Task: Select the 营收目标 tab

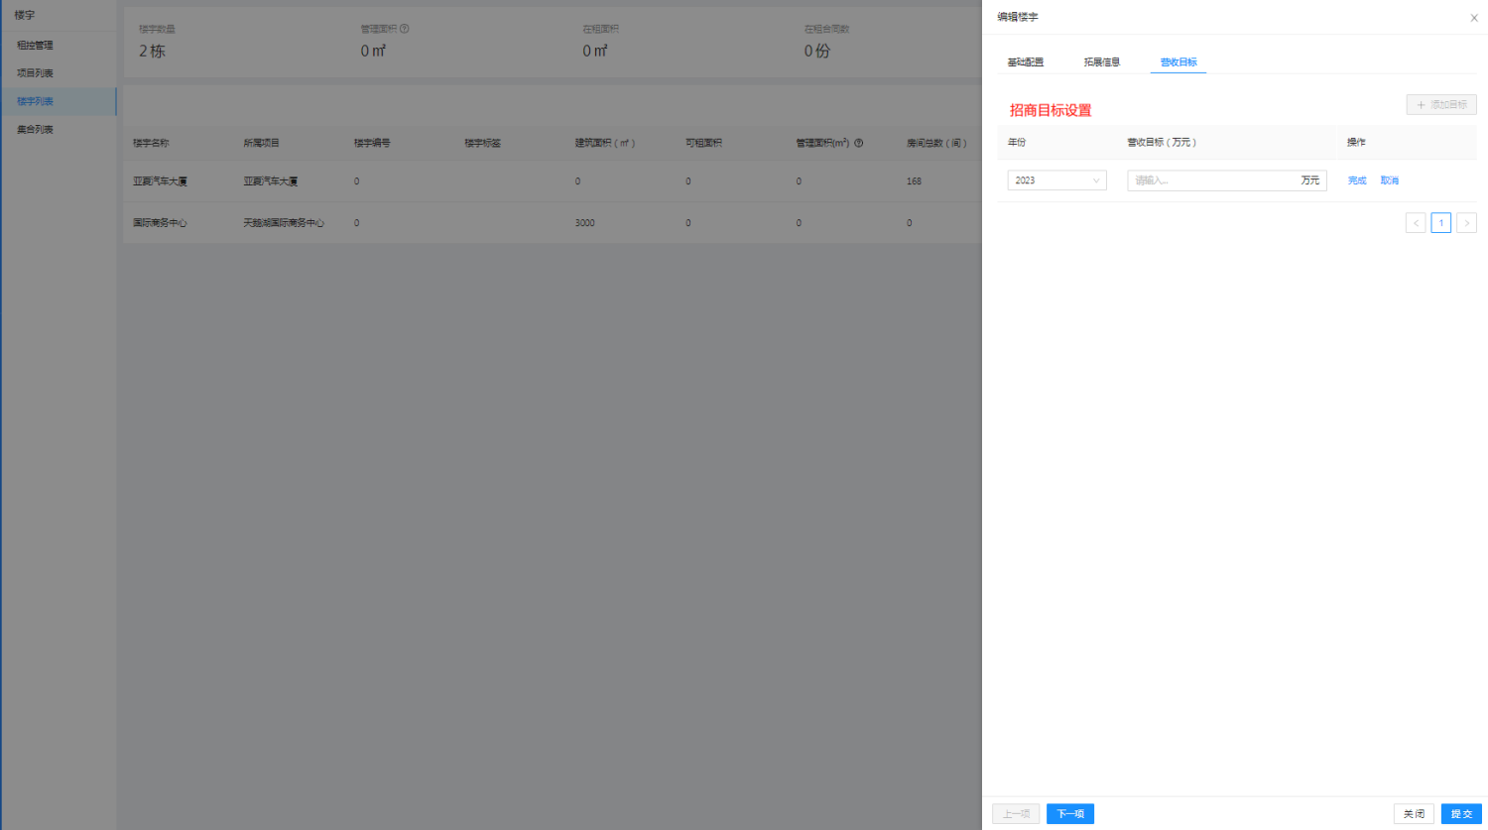Action: click(1178, 62)
